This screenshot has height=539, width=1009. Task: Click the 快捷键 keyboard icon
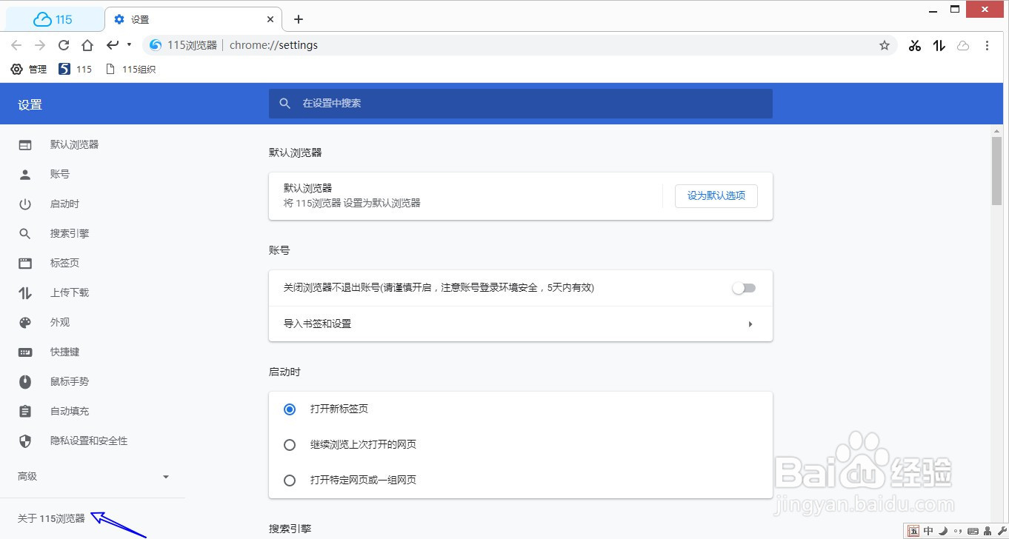click(x=25, y=352)
